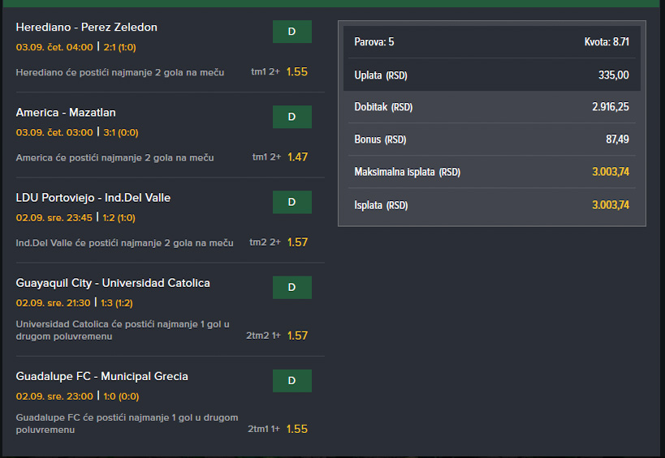Open Guayaquil City - Universidad Catolica match
Image resolution: width=665 pixels, height=458 pixels.
[x=113, y=283]
